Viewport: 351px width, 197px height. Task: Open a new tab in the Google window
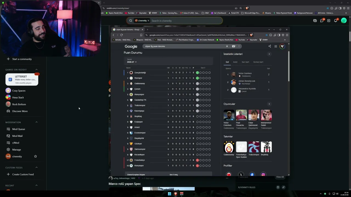click(x=147, y=30)
